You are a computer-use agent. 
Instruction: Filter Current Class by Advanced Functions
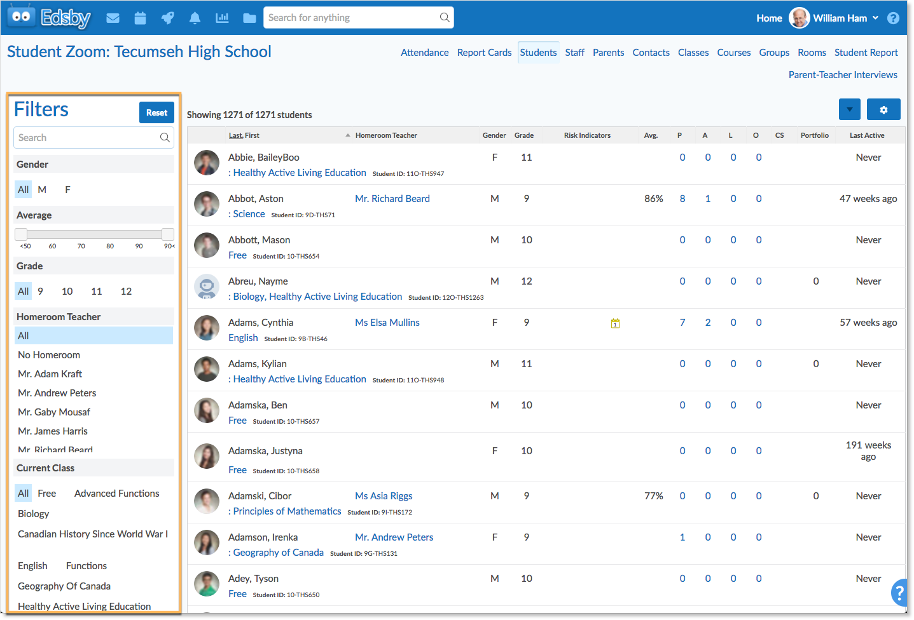[117, 493]
